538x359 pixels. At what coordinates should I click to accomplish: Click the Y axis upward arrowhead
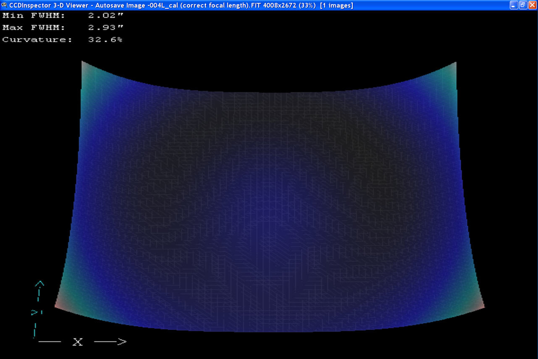[40, 284]
